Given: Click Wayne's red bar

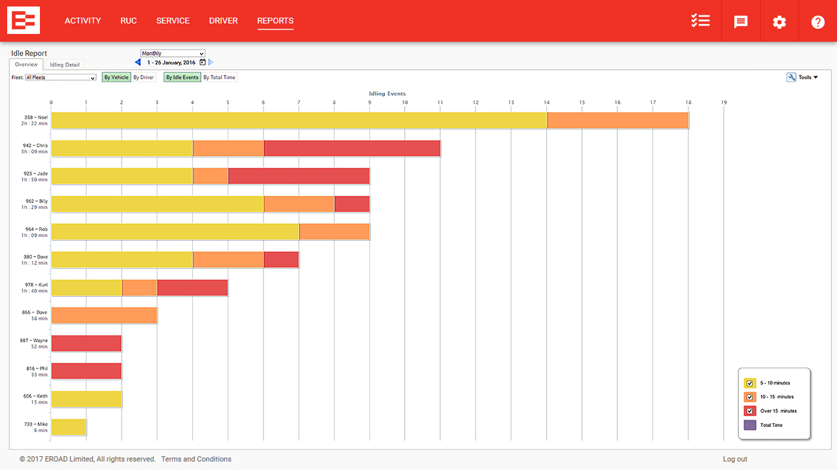Looking at the screenshot, I should pos(86,343).
